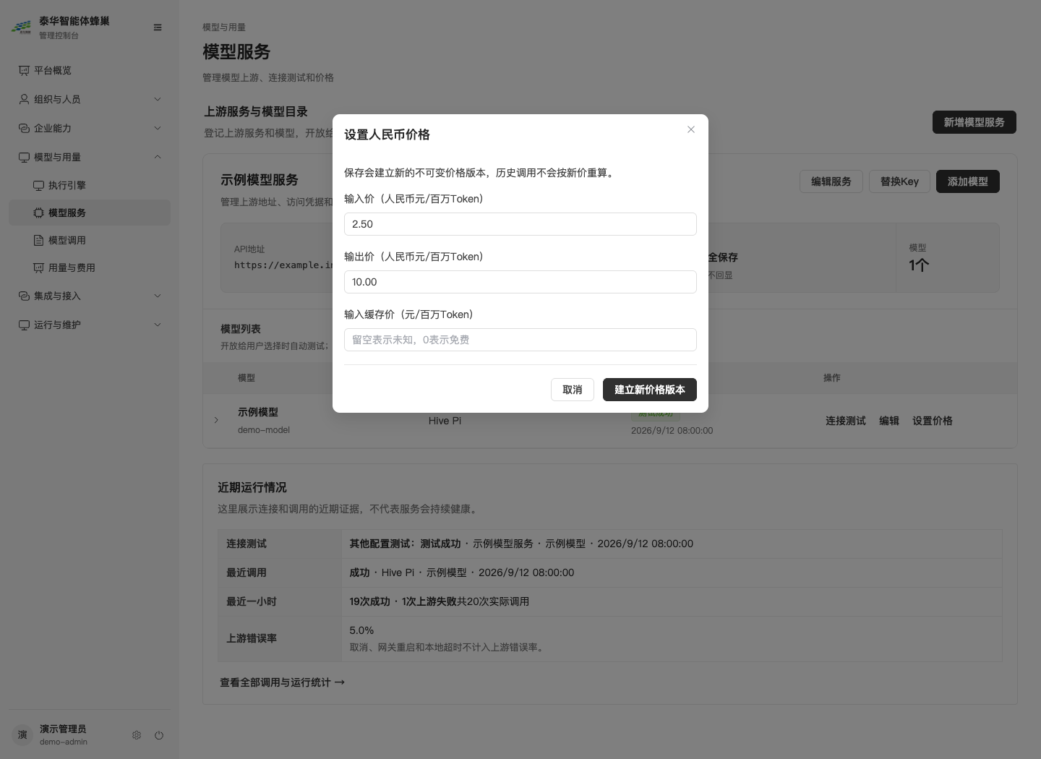Screen dimensions: 1041x759
Task: Expand the 示例模型 table row arrow
Action: pos(216,420)
